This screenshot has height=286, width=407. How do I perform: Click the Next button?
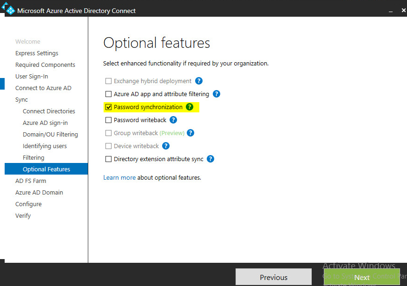(361, 277)
